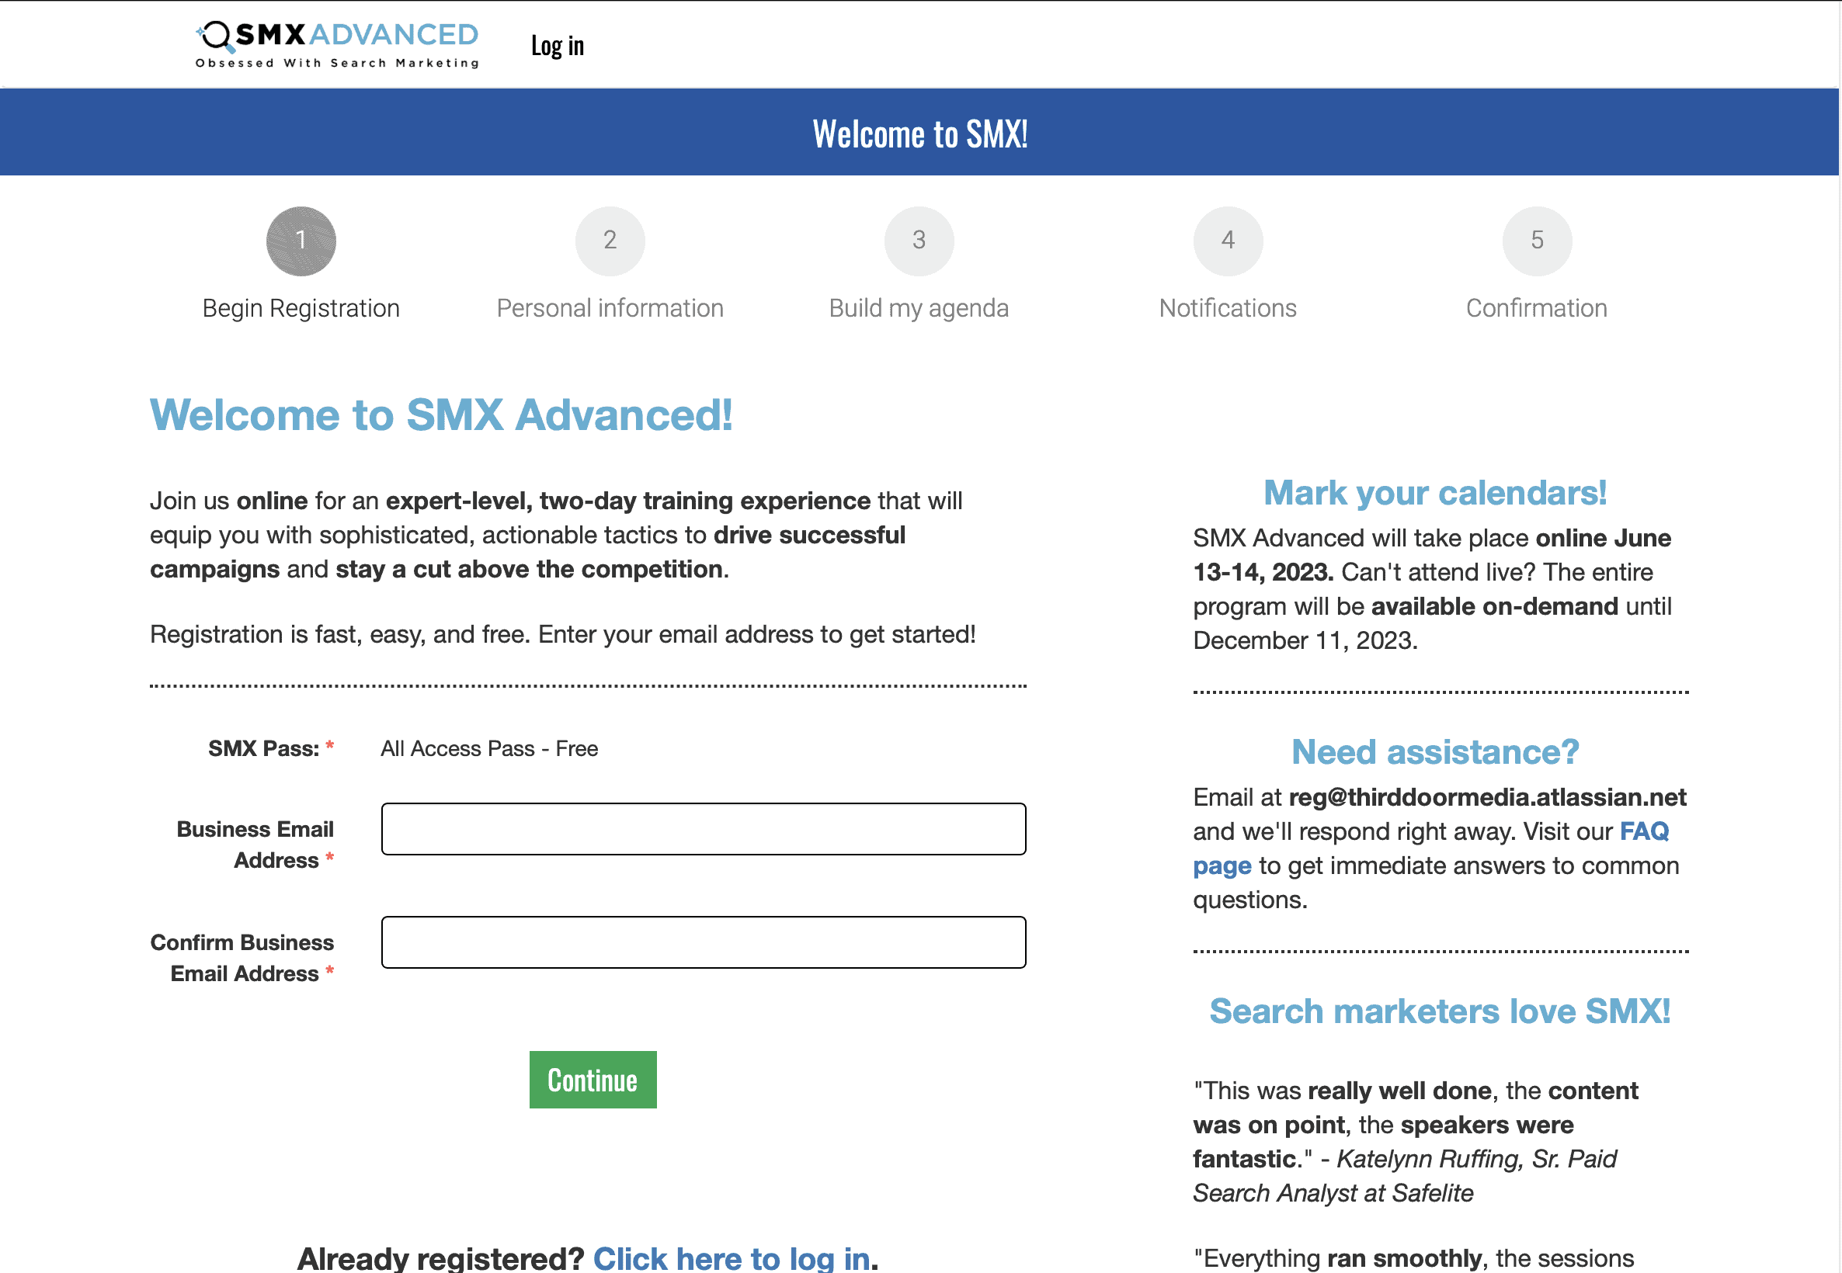Click the Build my agenda step label

pyautogui.click(x=919, y=308)
